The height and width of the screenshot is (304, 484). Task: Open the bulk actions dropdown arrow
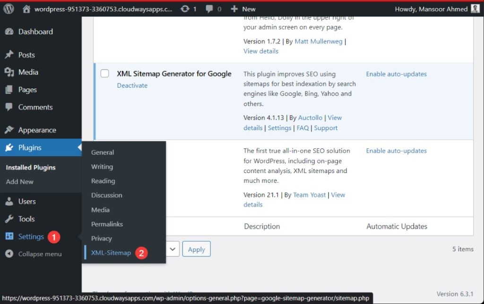(173, 249)
